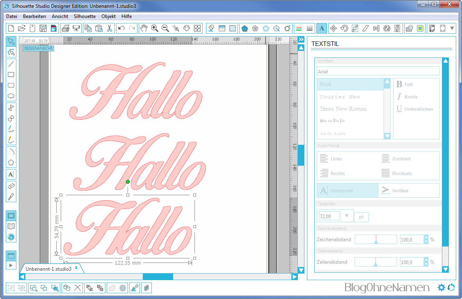Open the Silhouette menu

(85, 16)
